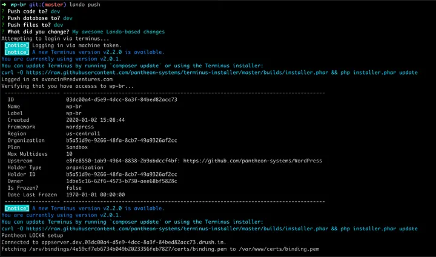Click the 'Pantheon LOCKR setup' line
The width and height of the screenshot is (436, 257).
(x=37, y=235)
